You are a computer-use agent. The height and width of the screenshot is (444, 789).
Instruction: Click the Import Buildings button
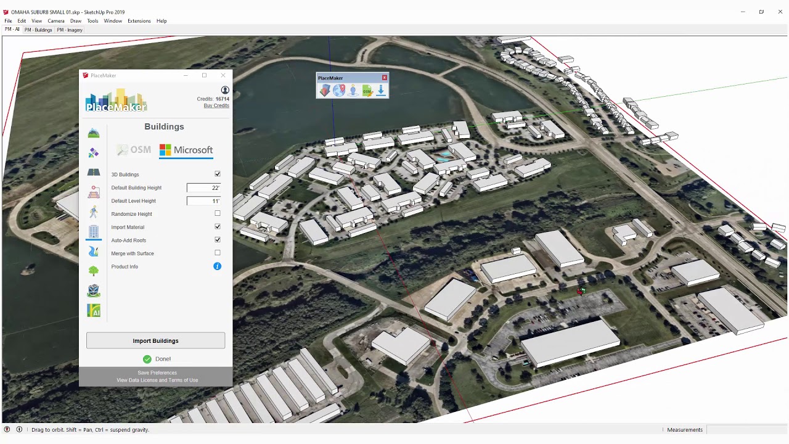[x=155, y=340]
